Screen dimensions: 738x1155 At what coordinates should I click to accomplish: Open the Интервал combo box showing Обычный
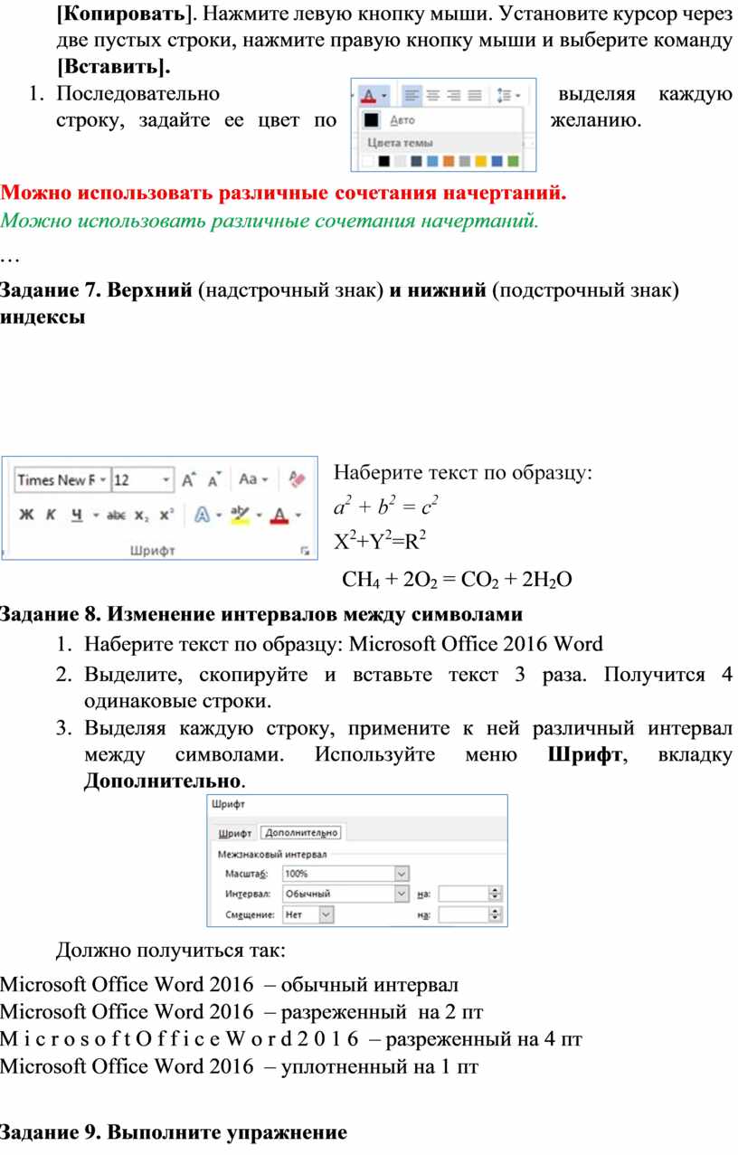pos(345,894)
